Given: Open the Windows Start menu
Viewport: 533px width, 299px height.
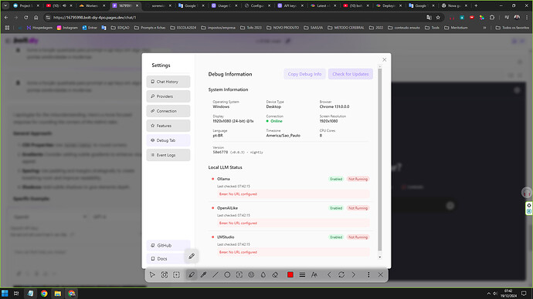Looking at the screenshot, I should pyautogui.click(x=5, y=294).
